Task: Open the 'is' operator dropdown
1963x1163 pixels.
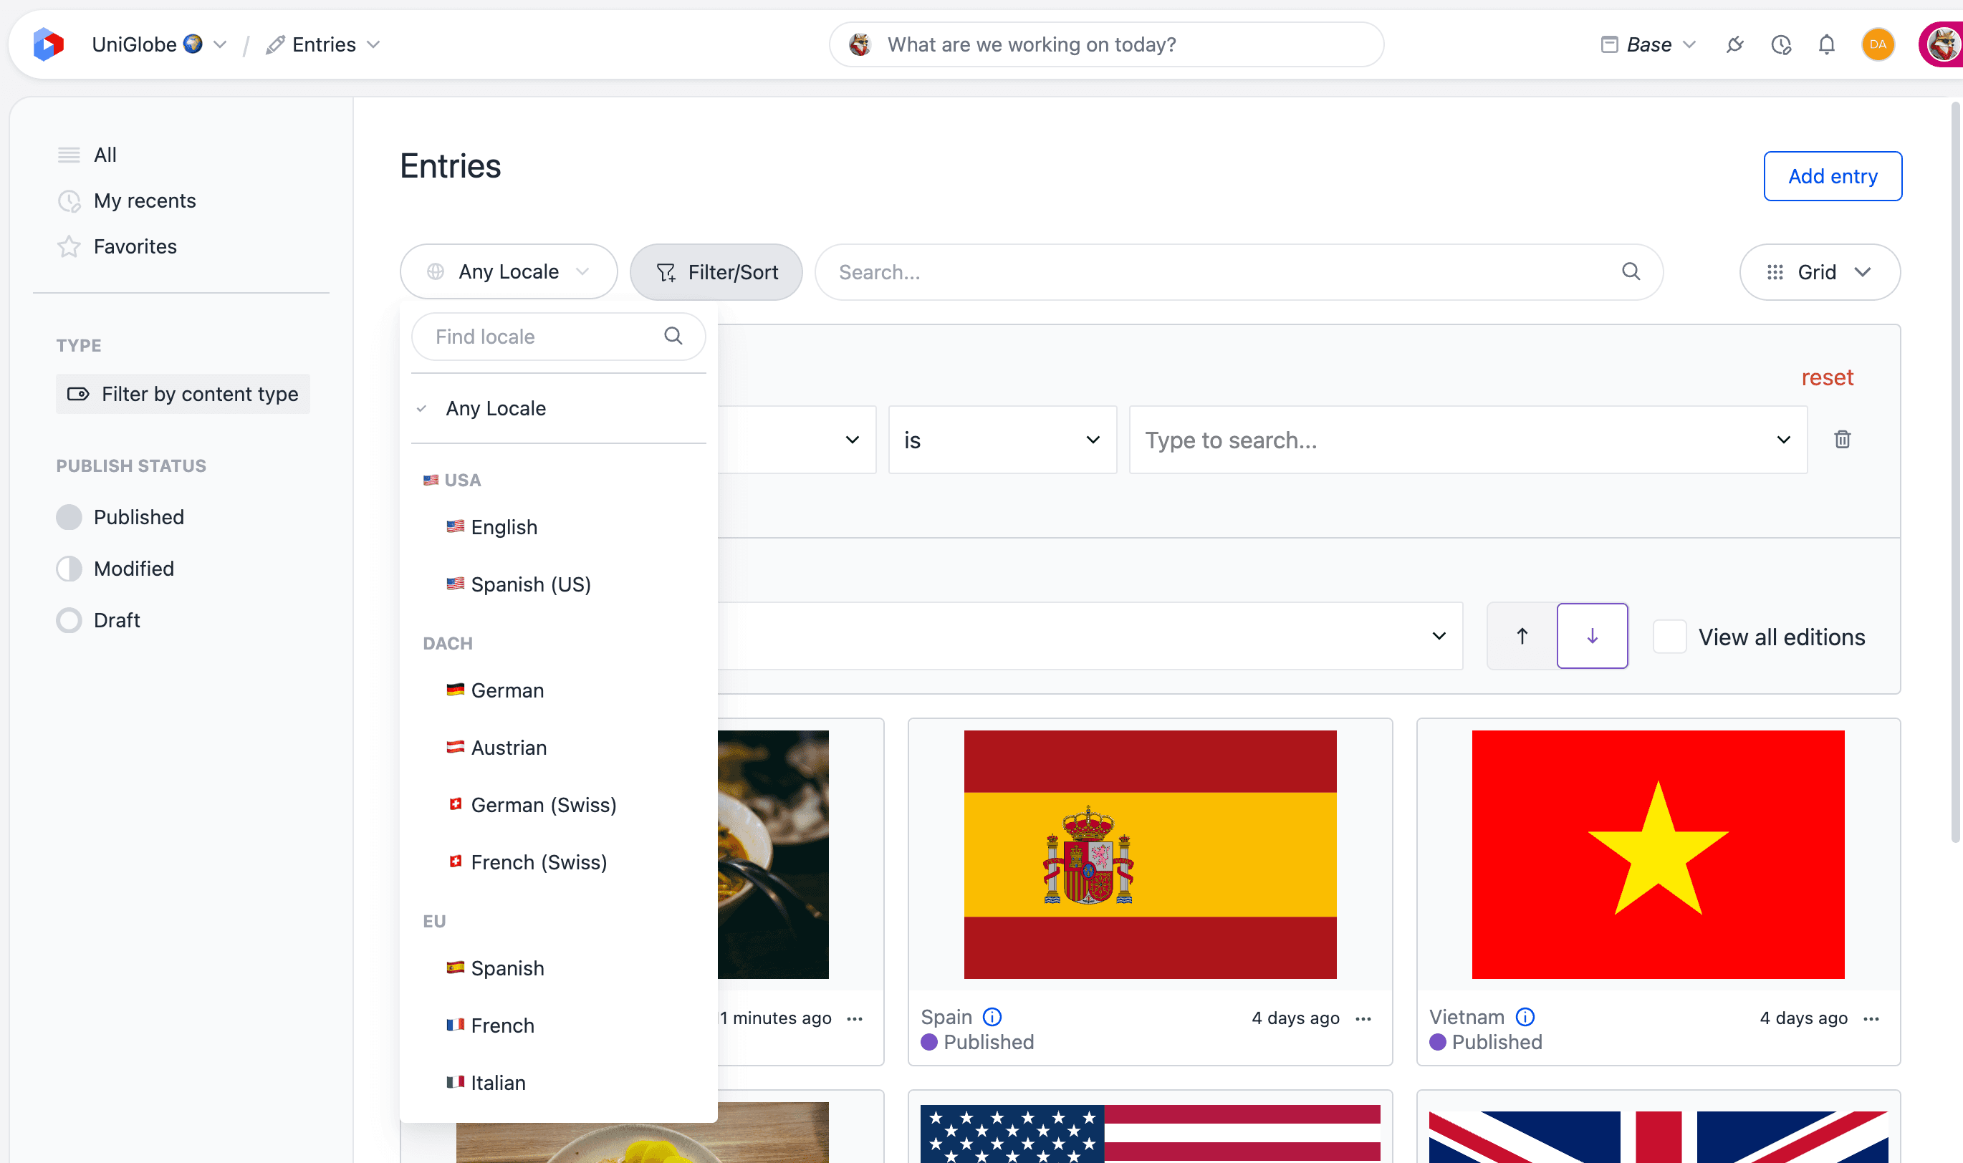Action: (1002, 440)
